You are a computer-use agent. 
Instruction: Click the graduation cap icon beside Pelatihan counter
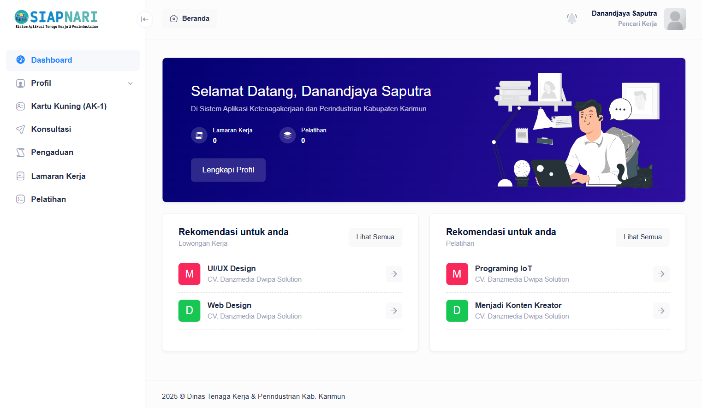point(287,135)
